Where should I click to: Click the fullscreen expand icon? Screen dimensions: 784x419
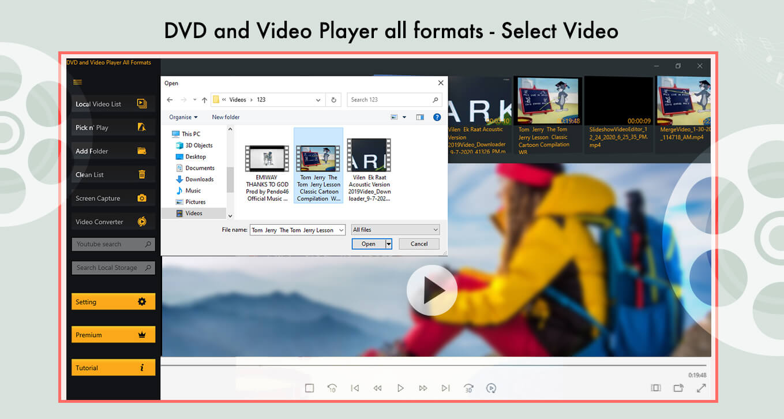pyautogui.click(x=701, y=388)
